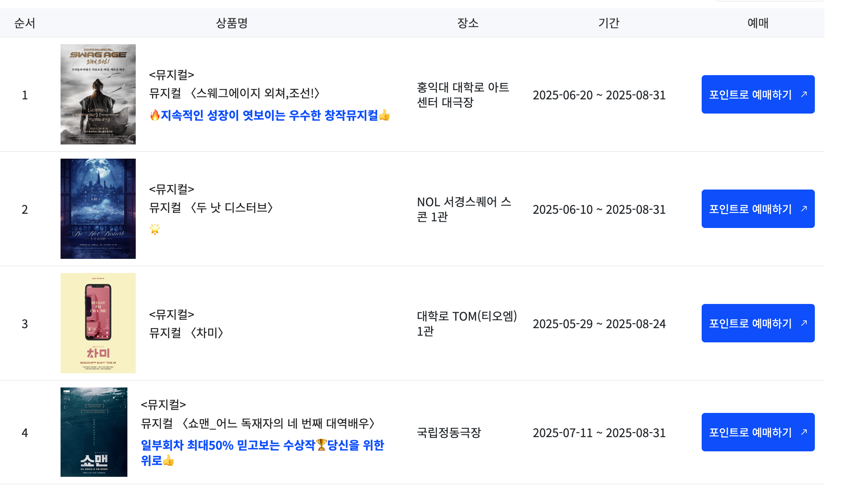Click the 장소 column header
The width and height of the screenshot is (842, 491).
click(x=468, y=23)
